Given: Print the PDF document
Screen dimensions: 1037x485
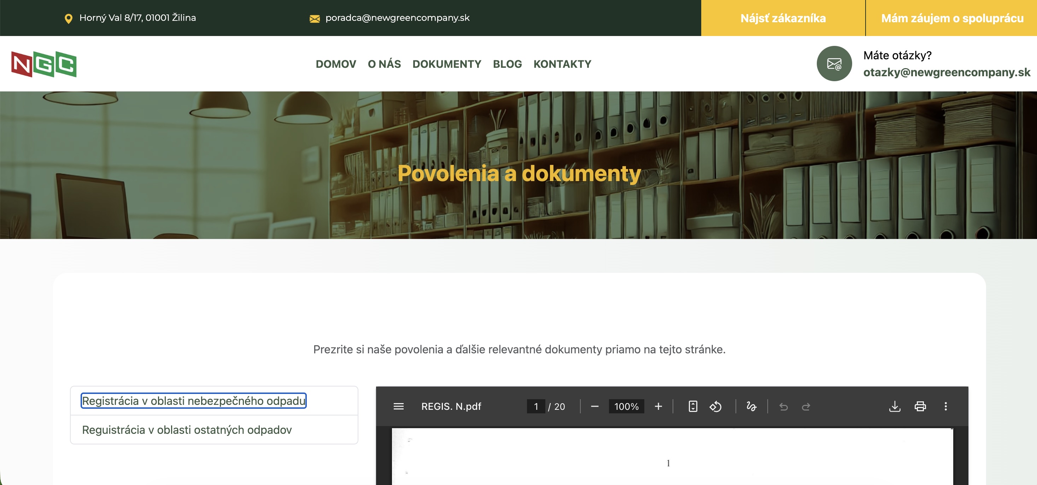Looking at the screenshot, I should click(920, 406).
